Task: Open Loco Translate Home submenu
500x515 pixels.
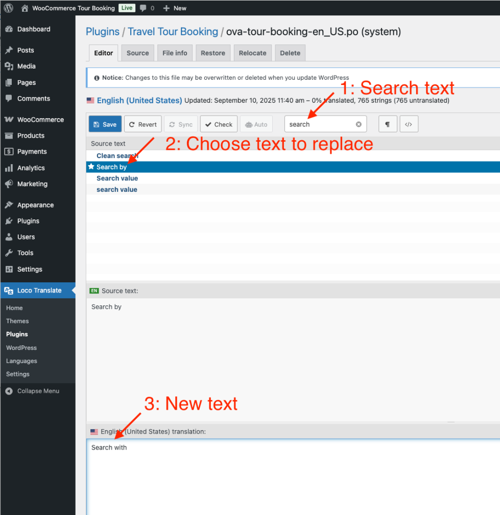Action: tap(14, 308)
